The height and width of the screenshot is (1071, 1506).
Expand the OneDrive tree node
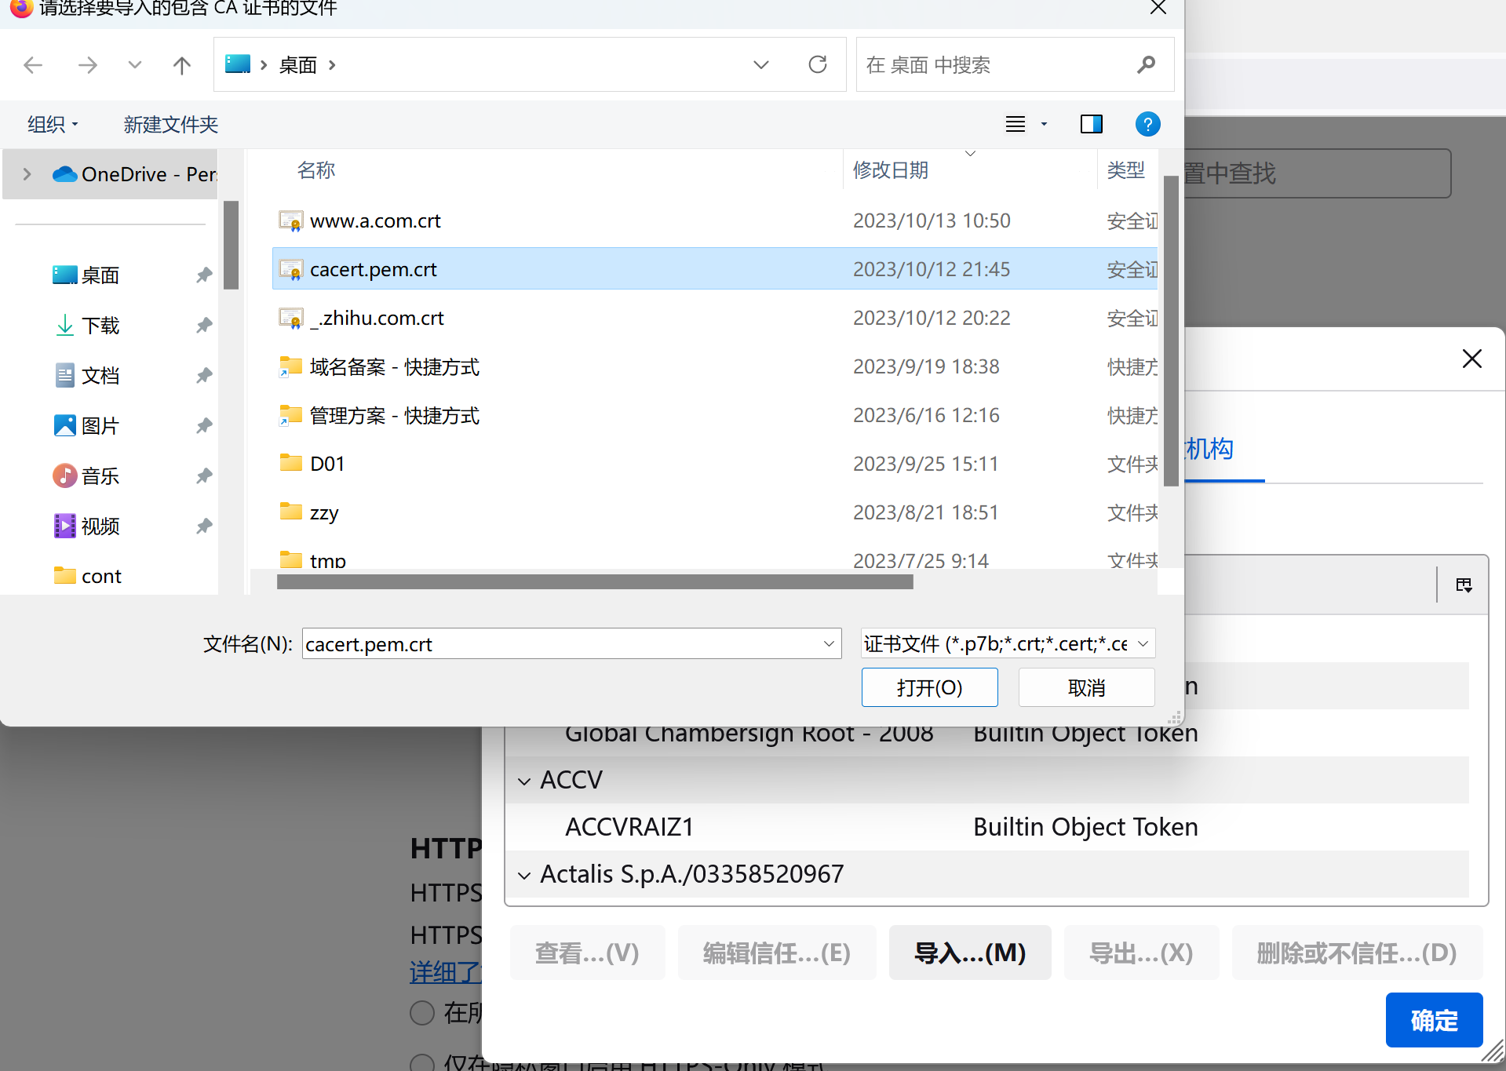point(27,174)
